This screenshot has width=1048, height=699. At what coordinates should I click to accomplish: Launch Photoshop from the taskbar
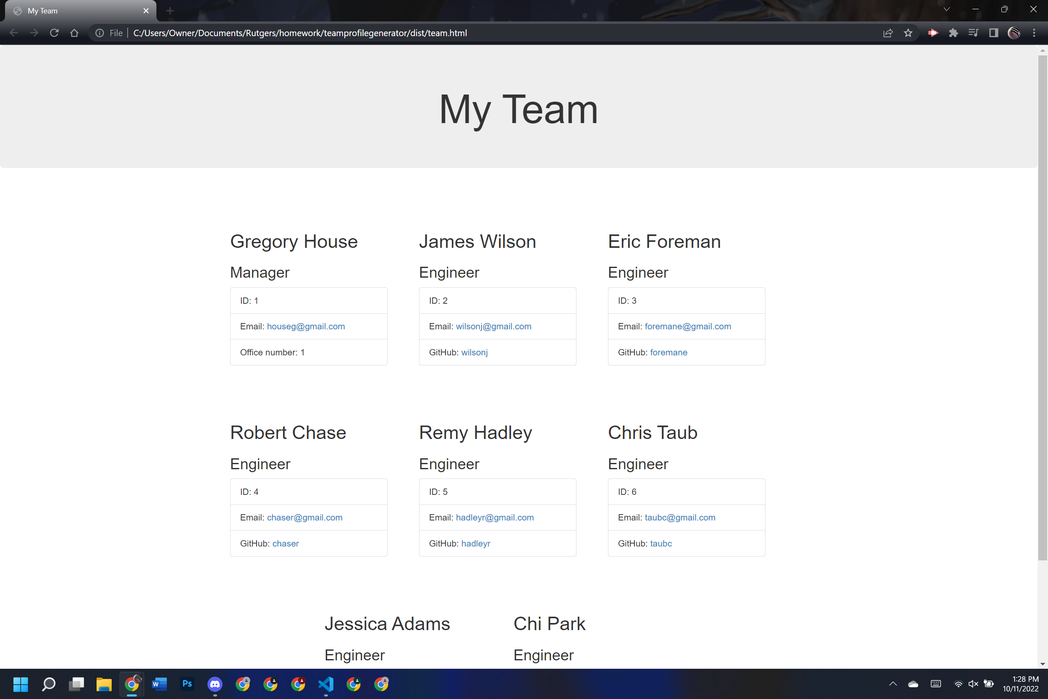coord(187,684)
